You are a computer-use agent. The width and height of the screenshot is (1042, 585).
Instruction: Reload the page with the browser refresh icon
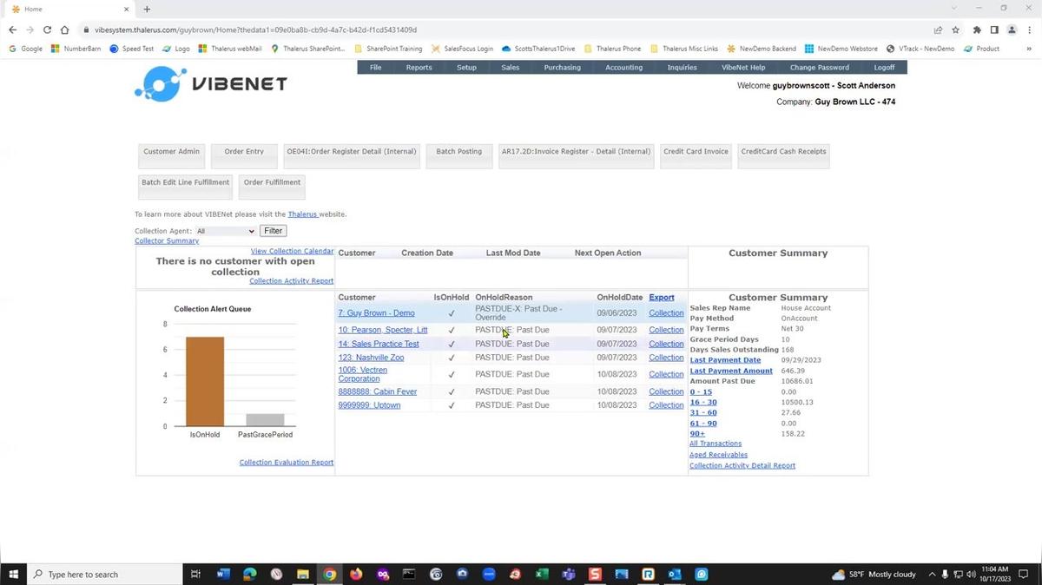pos(47,30)
